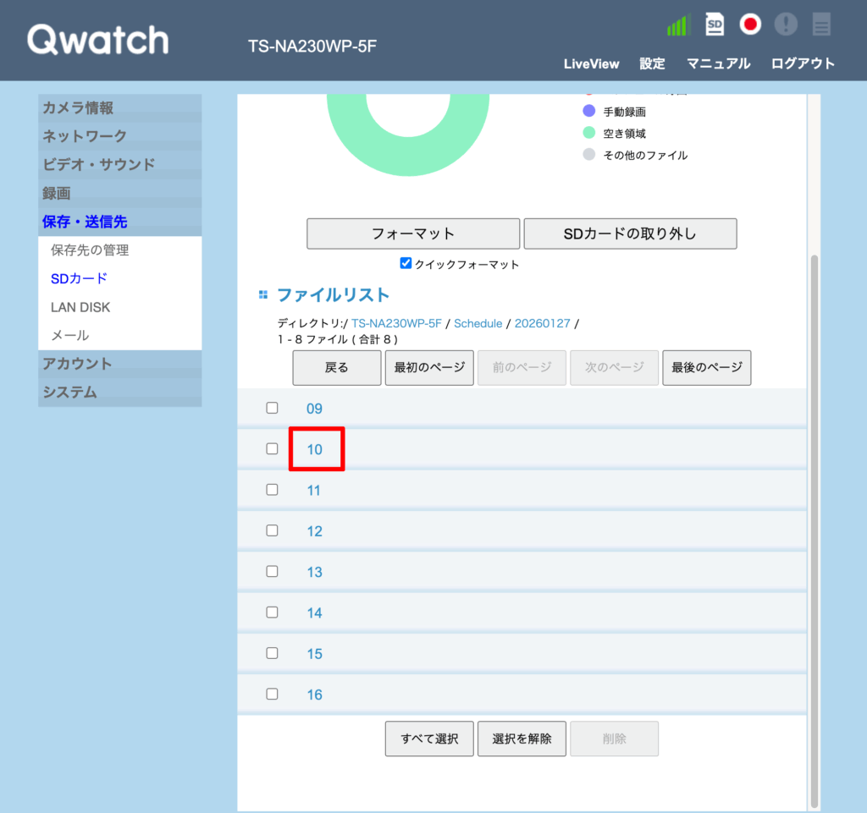Click the vertical scrollbar of the panel

[815, 508]
